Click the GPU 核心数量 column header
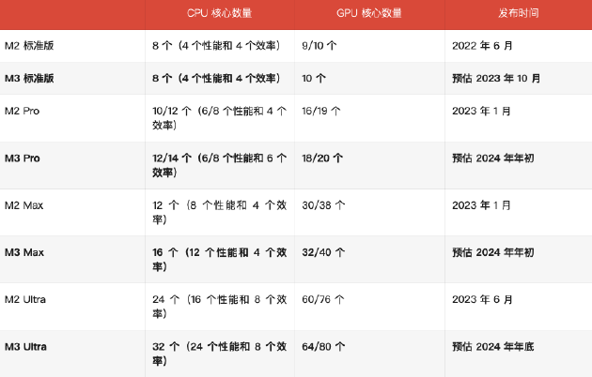The width and height of the screenshot is (592, 377). coord(369,13)
